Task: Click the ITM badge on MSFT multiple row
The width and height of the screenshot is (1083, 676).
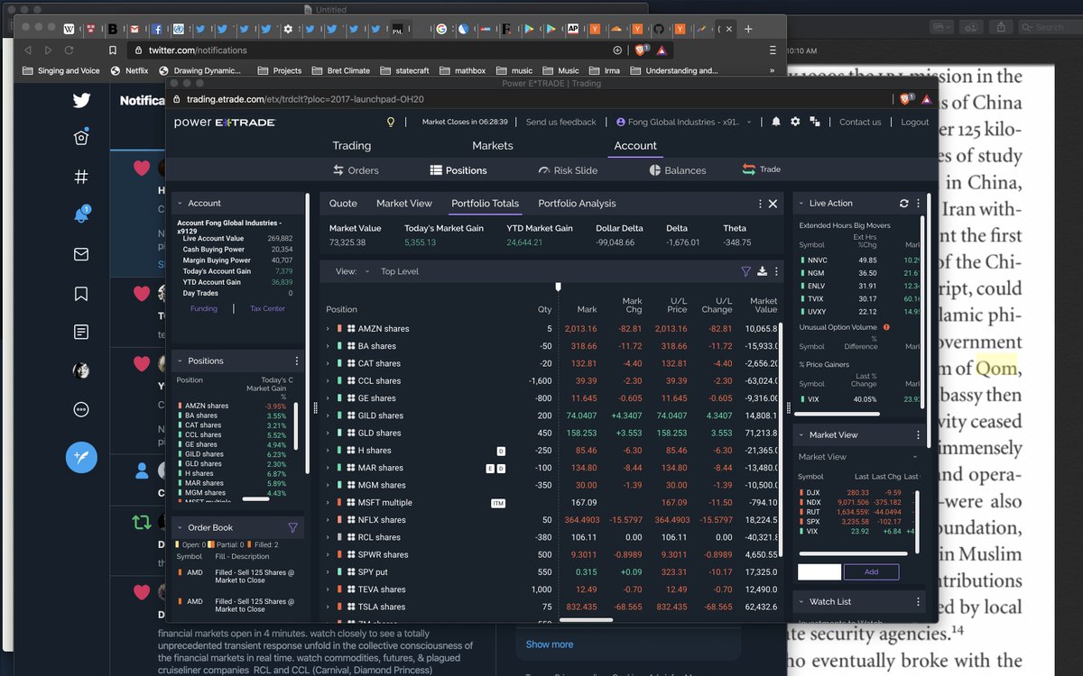Action: pos(498,503)
